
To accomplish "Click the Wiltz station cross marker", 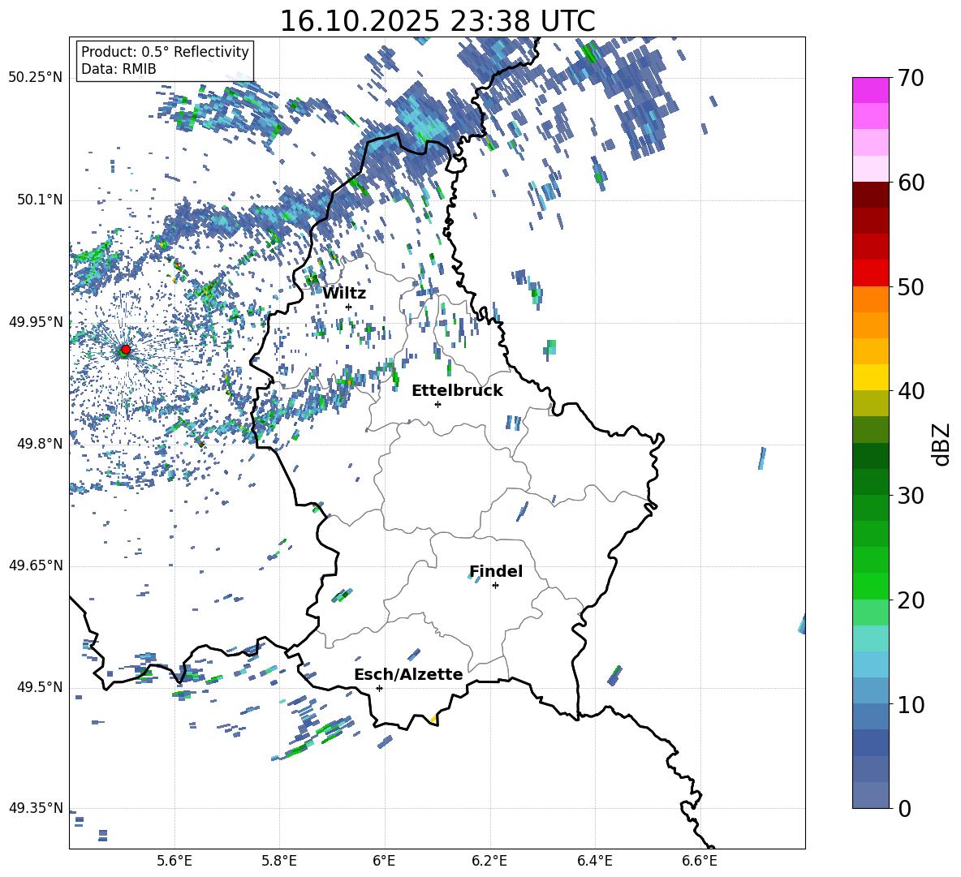I will pos(348,307).
